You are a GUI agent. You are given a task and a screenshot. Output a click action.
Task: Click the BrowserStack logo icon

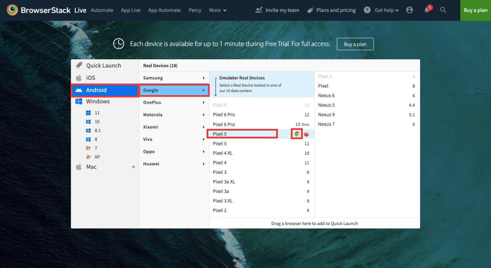12,10
